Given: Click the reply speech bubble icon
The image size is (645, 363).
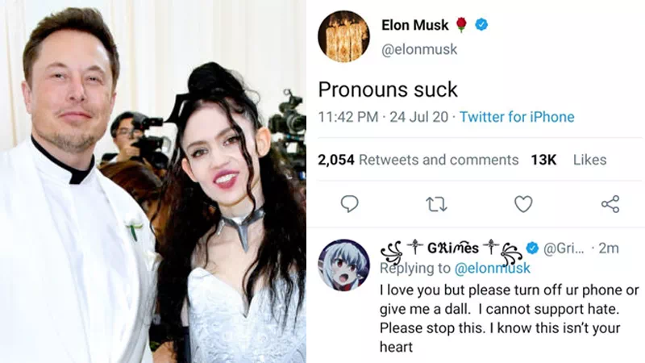Looking at the screenshot, I should coord(349,204).
